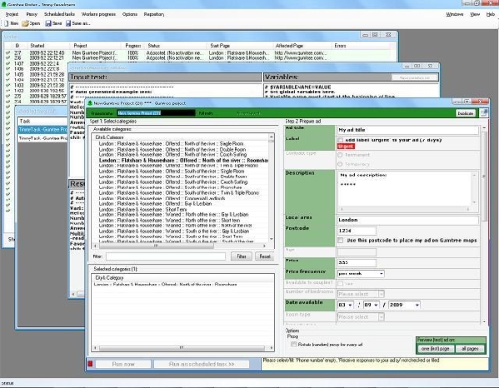Click Run as scheduled task button
Screen dimensions: 499x388
tap(201, 364)
